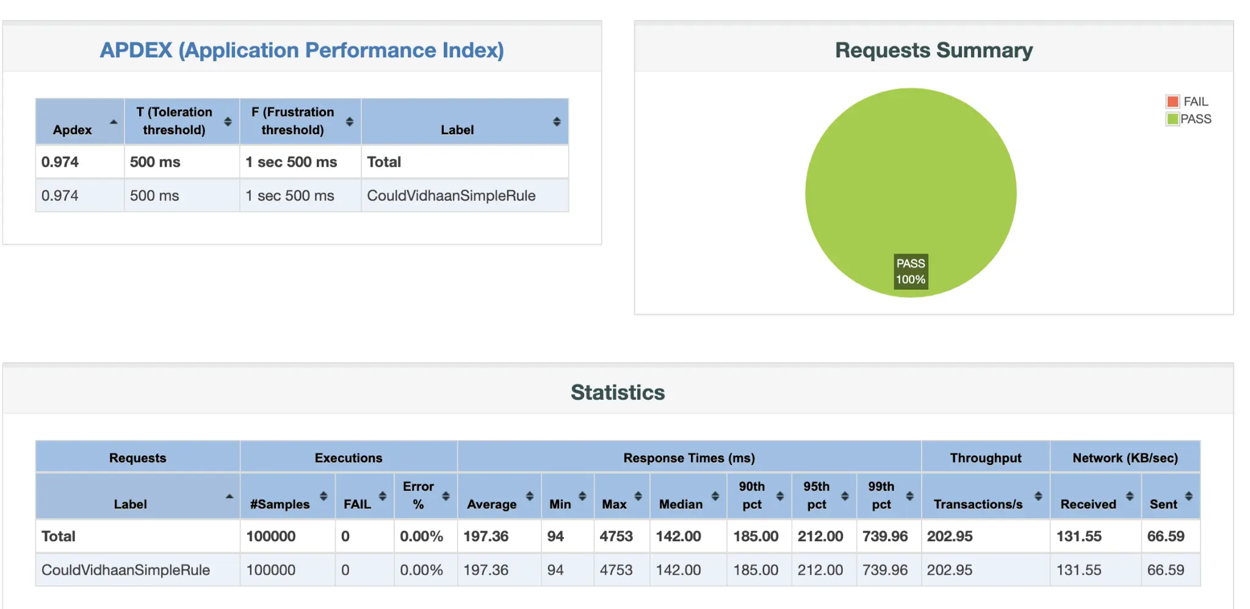Click the PASS 100% label on pie
Image resolution: width=1250 pixels, height=609 pixels.
[x=911, y=272]
